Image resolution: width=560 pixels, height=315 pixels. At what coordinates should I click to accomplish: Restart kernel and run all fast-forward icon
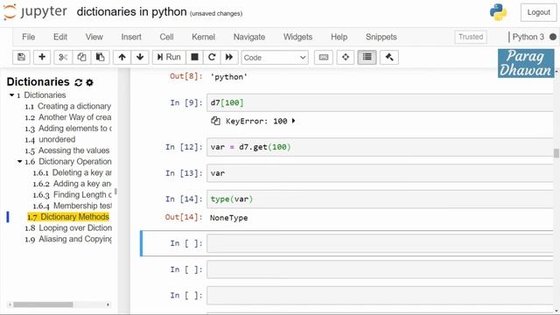click(229, 57)
